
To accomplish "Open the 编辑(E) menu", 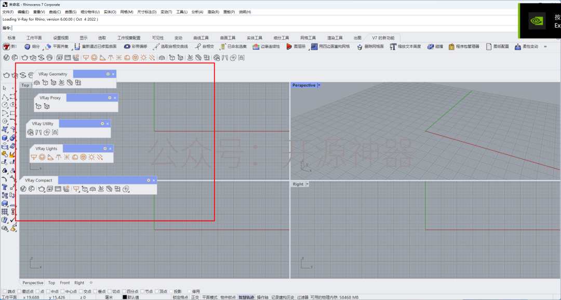I will [x=23, y=12].
